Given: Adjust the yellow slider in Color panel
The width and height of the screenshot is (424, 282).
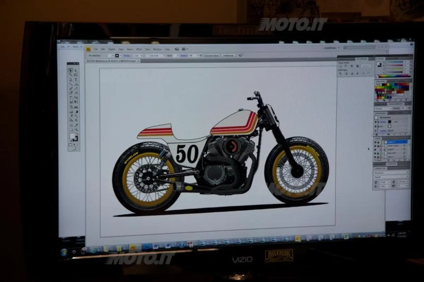Looking at the screenshot, I should [394, 69].
